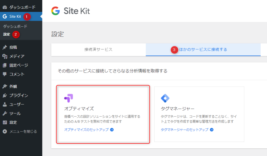Screen dimensions: 267x156
Task: Switch to ほかのサービスに接続する tab
Action: (x=203, y=50)
